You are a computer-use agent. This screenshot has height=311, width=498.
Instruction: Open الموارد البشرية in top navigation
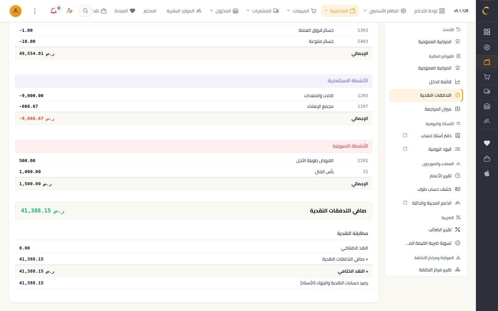tap(184, 11)
